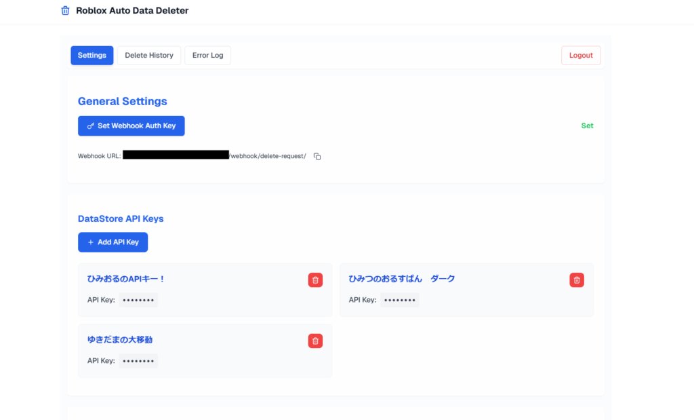This screenshot has height=420, width=694.
Task: Click the green Set status text
Action: tap(587, 126)
